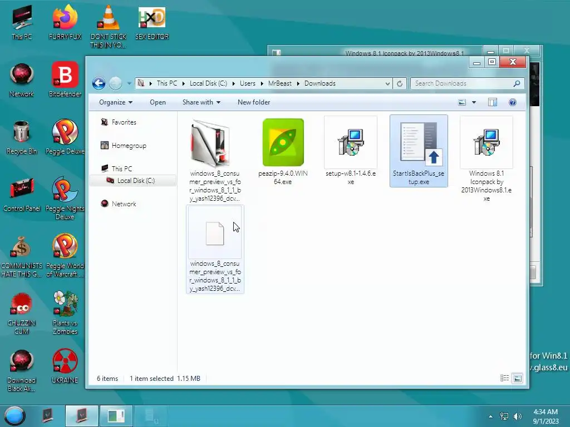
Task: Show hidden tray icons arrow
Action: 490,416
